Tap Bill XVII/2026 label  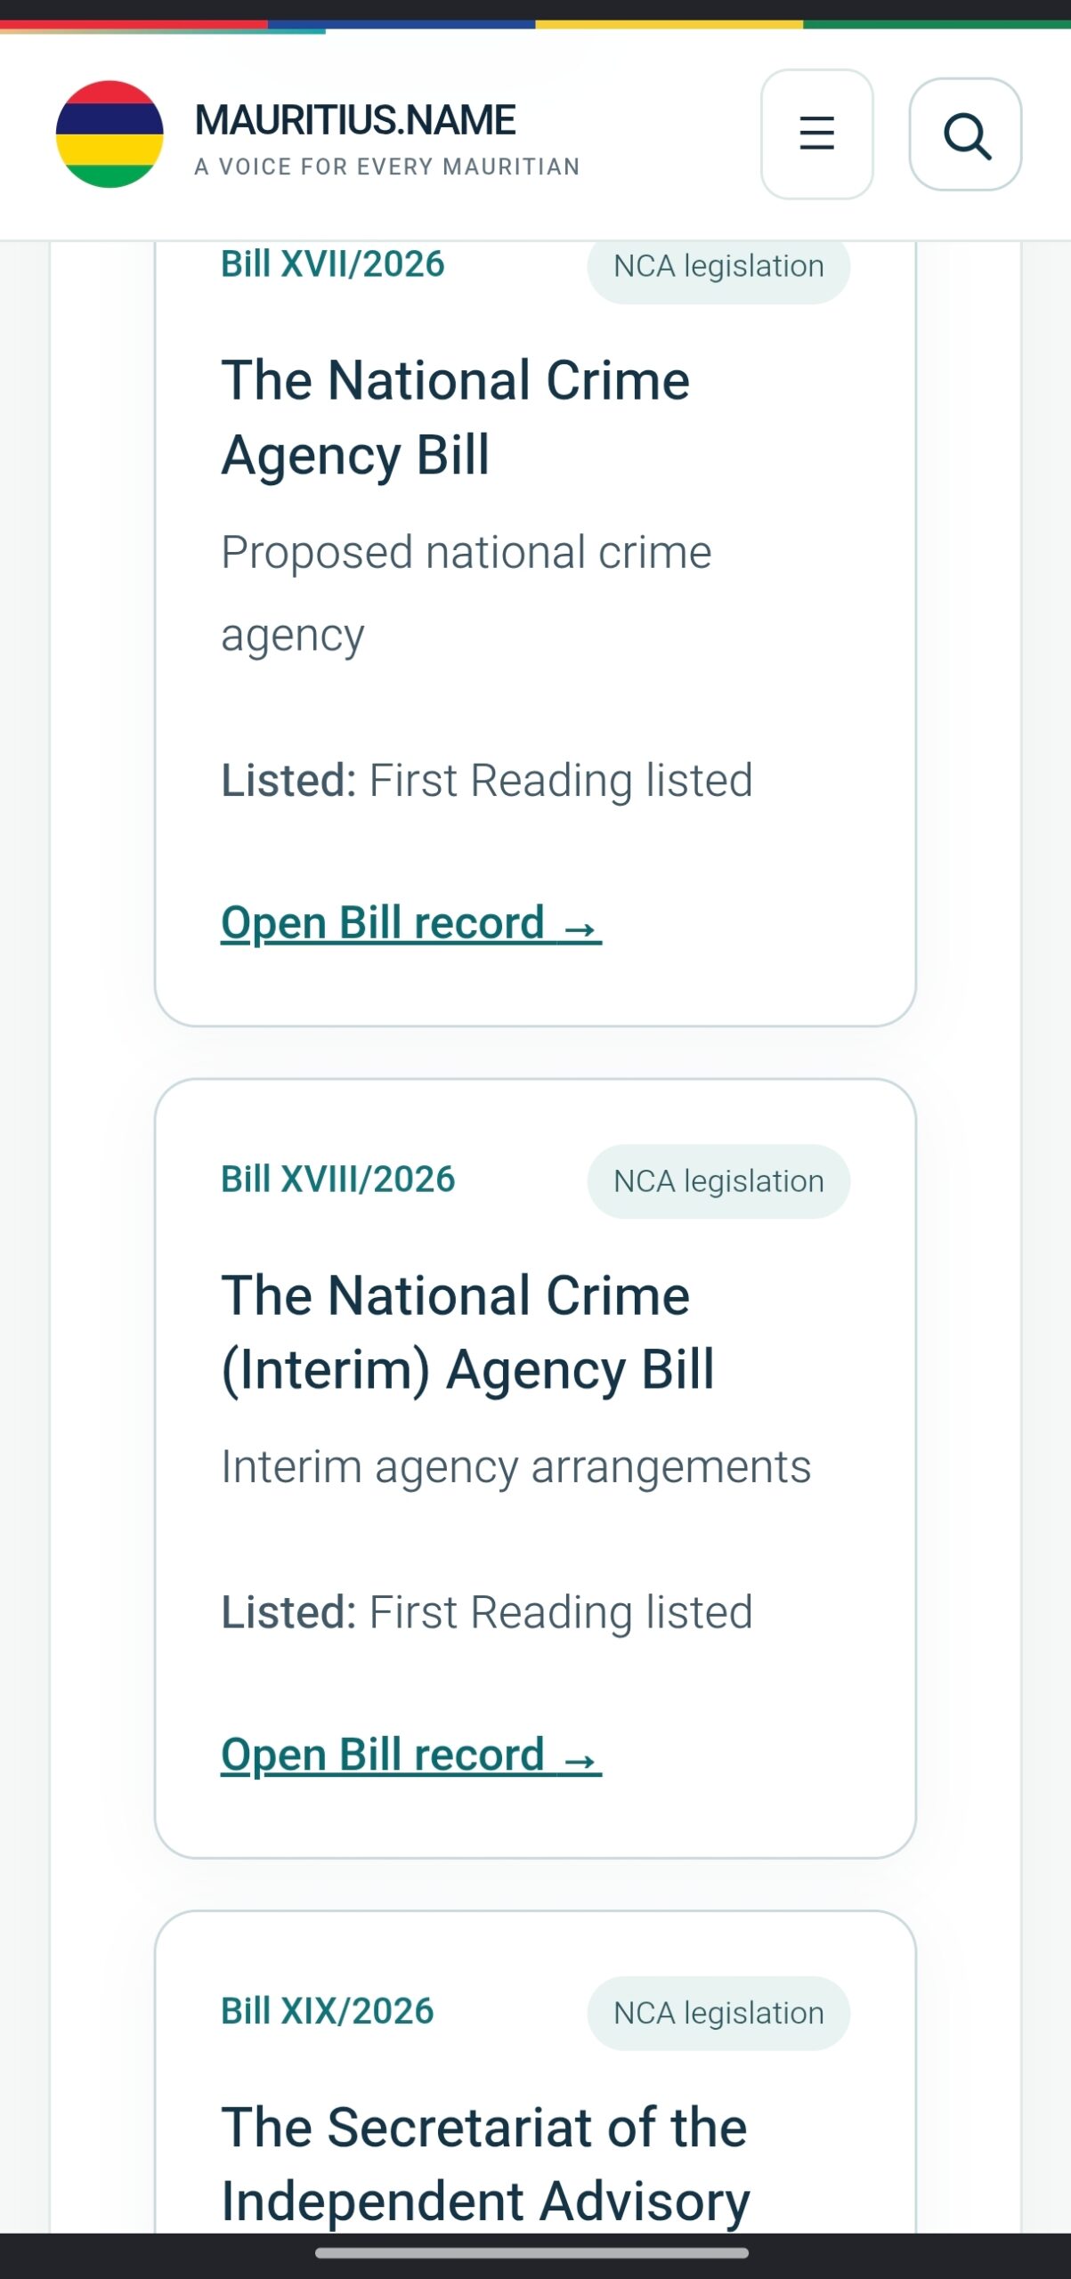point(333,264)
